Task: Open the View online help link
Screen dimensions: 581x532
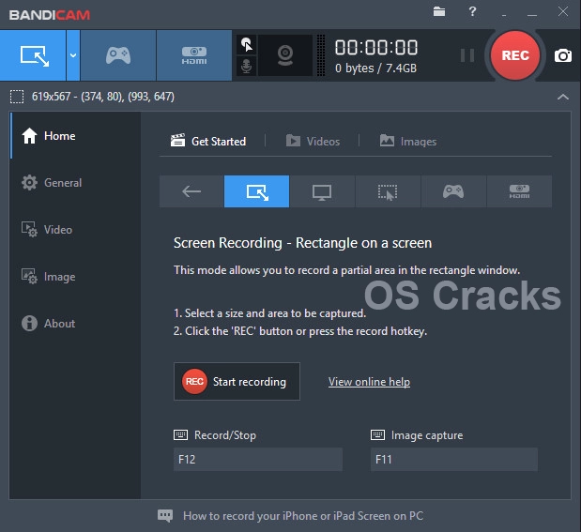Action: (369, 382)
